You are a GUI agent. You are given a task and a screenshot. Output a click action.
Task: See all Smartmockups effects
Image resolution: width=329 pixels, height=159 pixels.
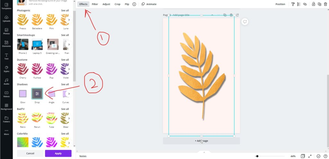65,35
